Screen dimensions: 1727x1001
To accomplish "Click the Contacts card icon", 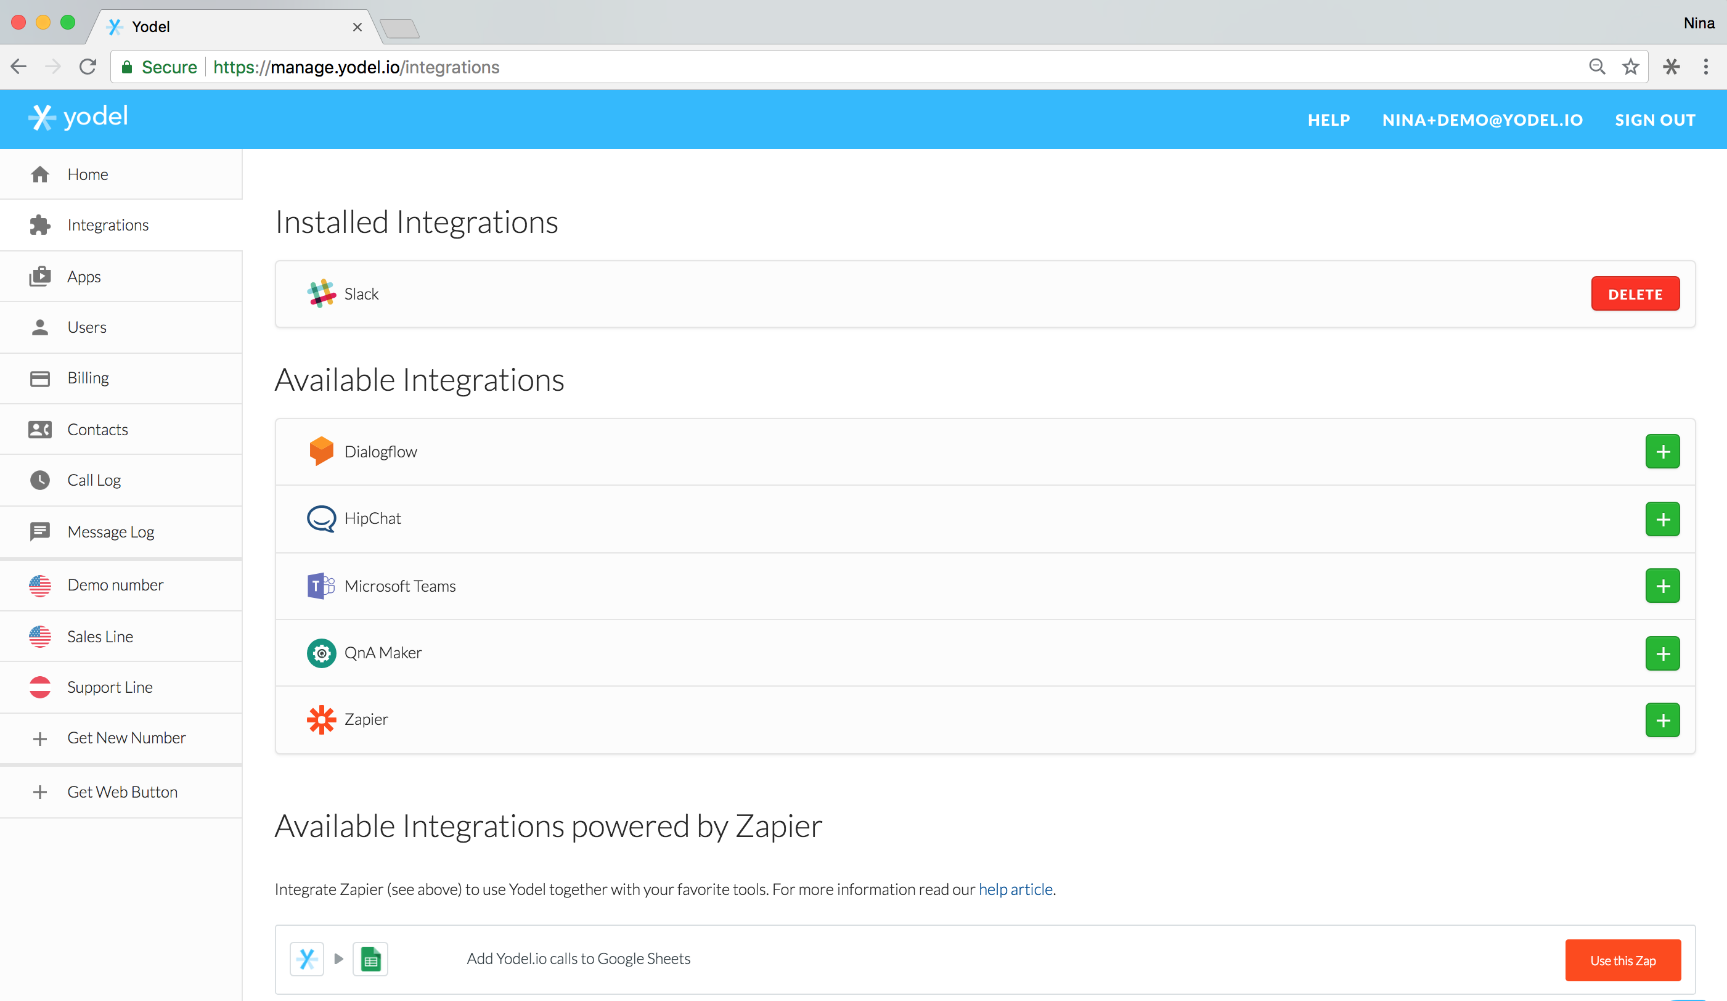I will [x=39, y=430].
